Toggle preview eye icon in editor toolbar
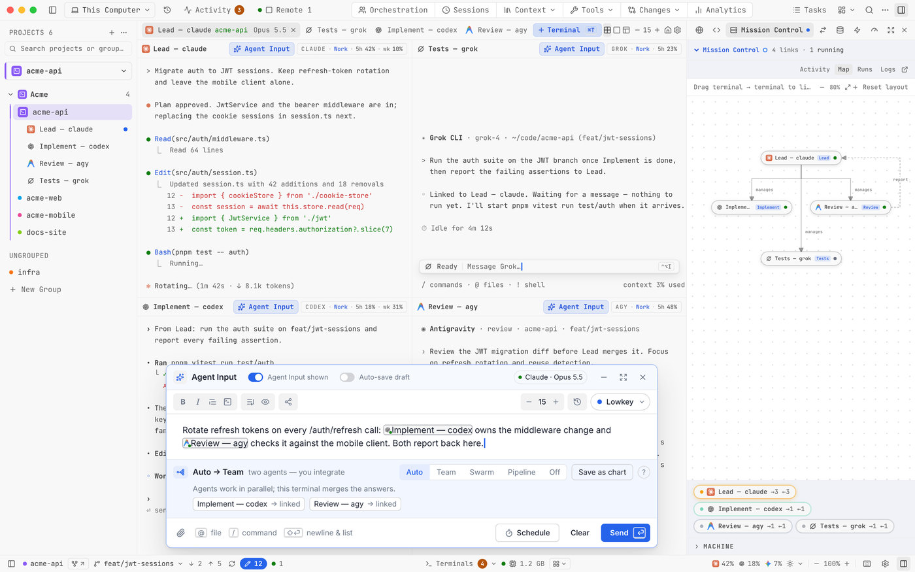This screenshot has height=572, width=915. click(265, 402)
